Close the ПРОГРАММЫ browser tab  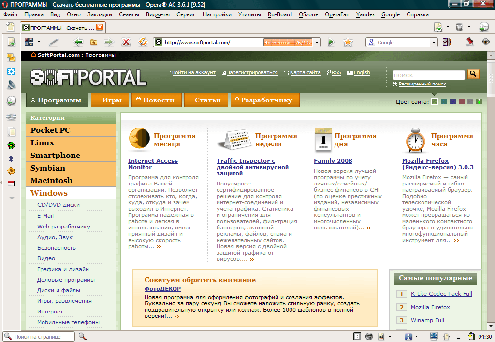(100, 28)
